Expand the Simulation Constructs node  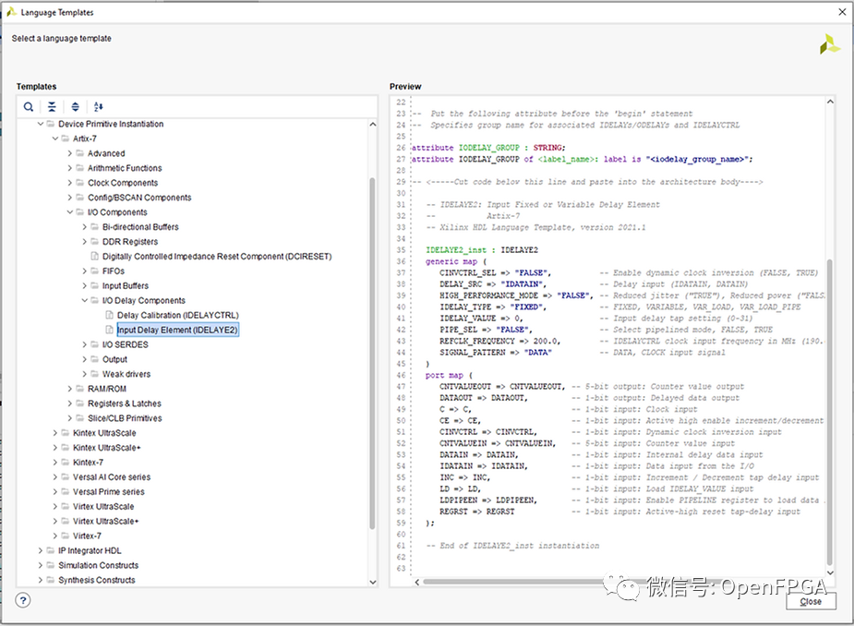pyautogui.click(x=40, y=565)
